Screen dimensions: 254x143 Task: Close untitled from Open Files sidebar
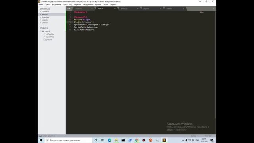click(40, 23)
